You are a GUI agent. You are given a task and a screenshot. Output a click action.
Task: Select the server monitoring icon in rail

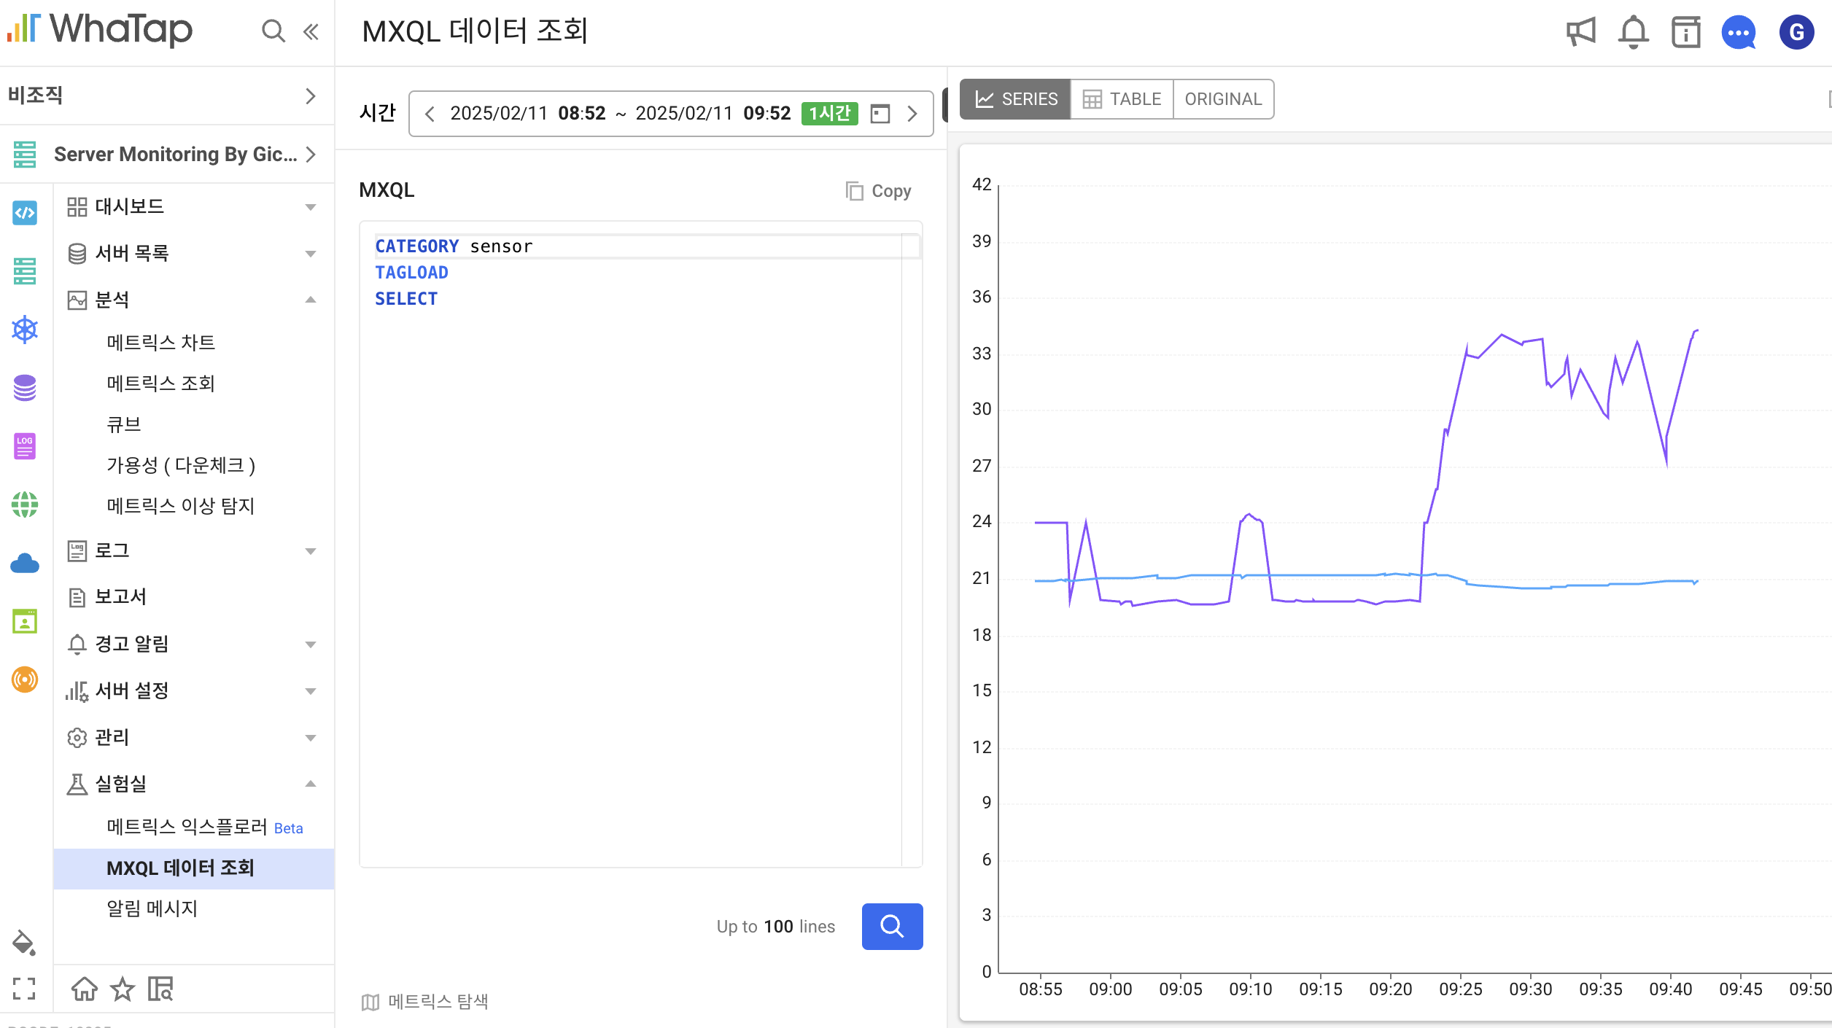(25, 271)
